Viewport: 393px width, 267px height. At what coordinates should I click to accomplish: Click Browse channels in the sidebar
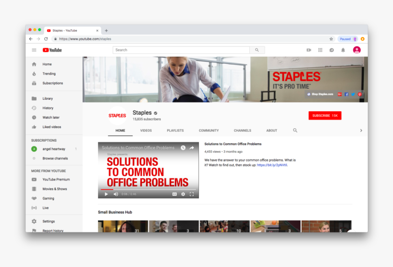54,159
